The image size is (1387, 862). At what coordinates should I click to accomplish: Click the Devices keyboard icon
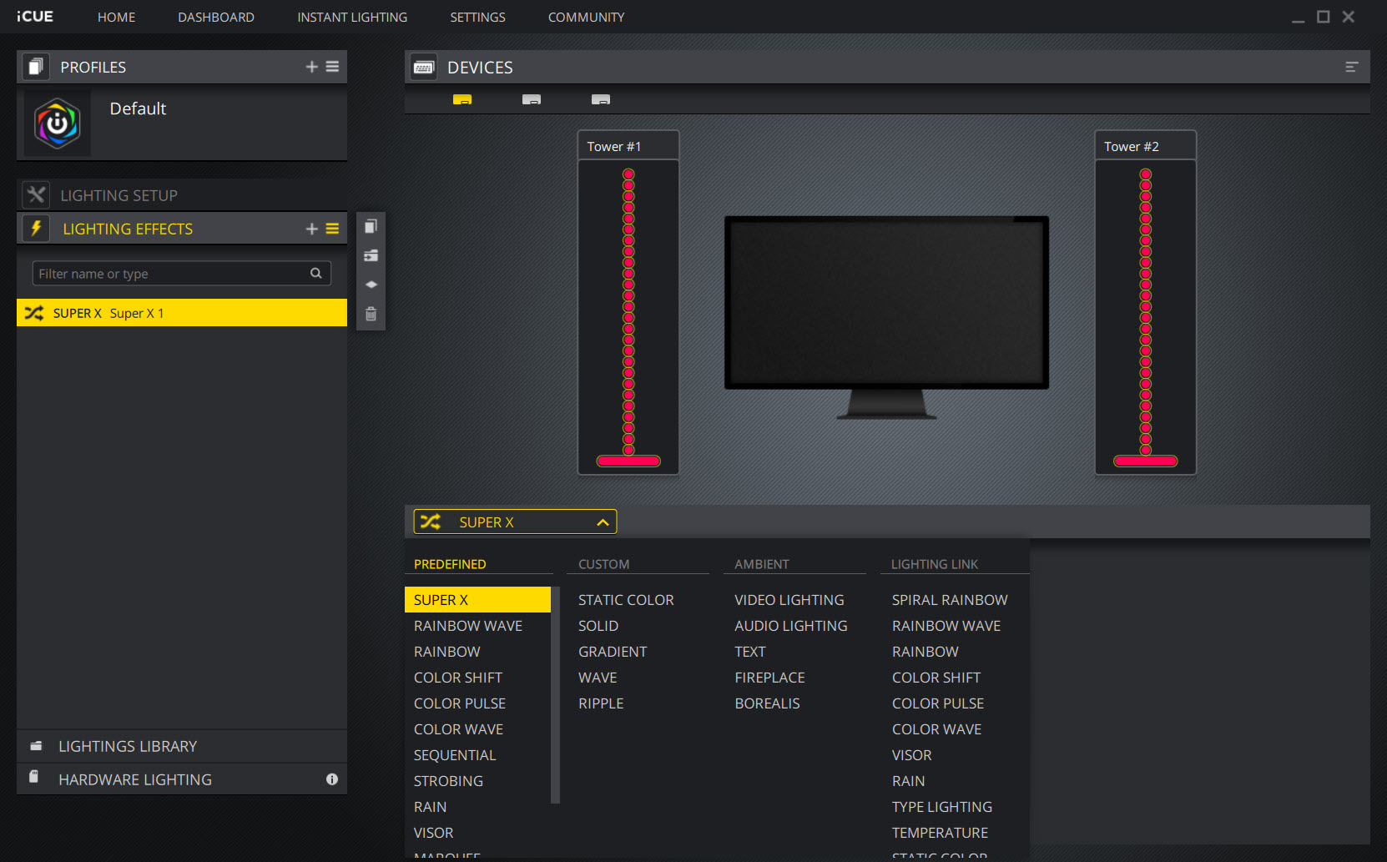click(x=424, y=68)
